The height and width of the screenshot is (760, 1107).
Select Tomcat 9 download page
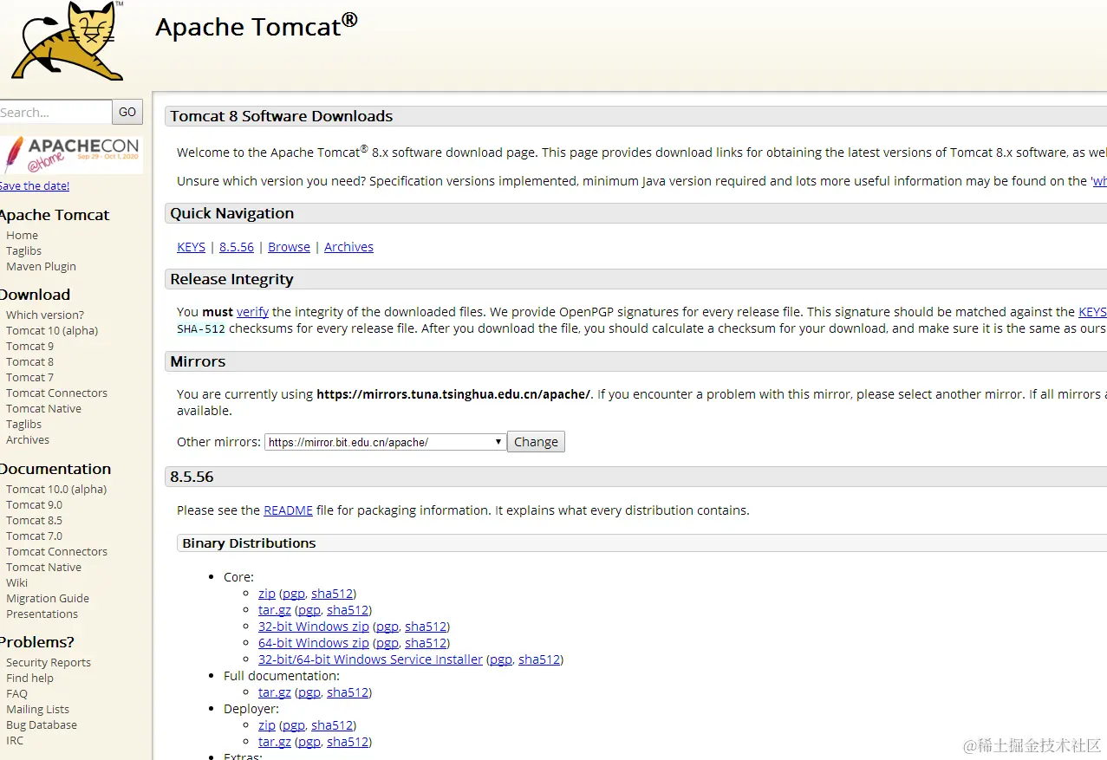(29, 346)
